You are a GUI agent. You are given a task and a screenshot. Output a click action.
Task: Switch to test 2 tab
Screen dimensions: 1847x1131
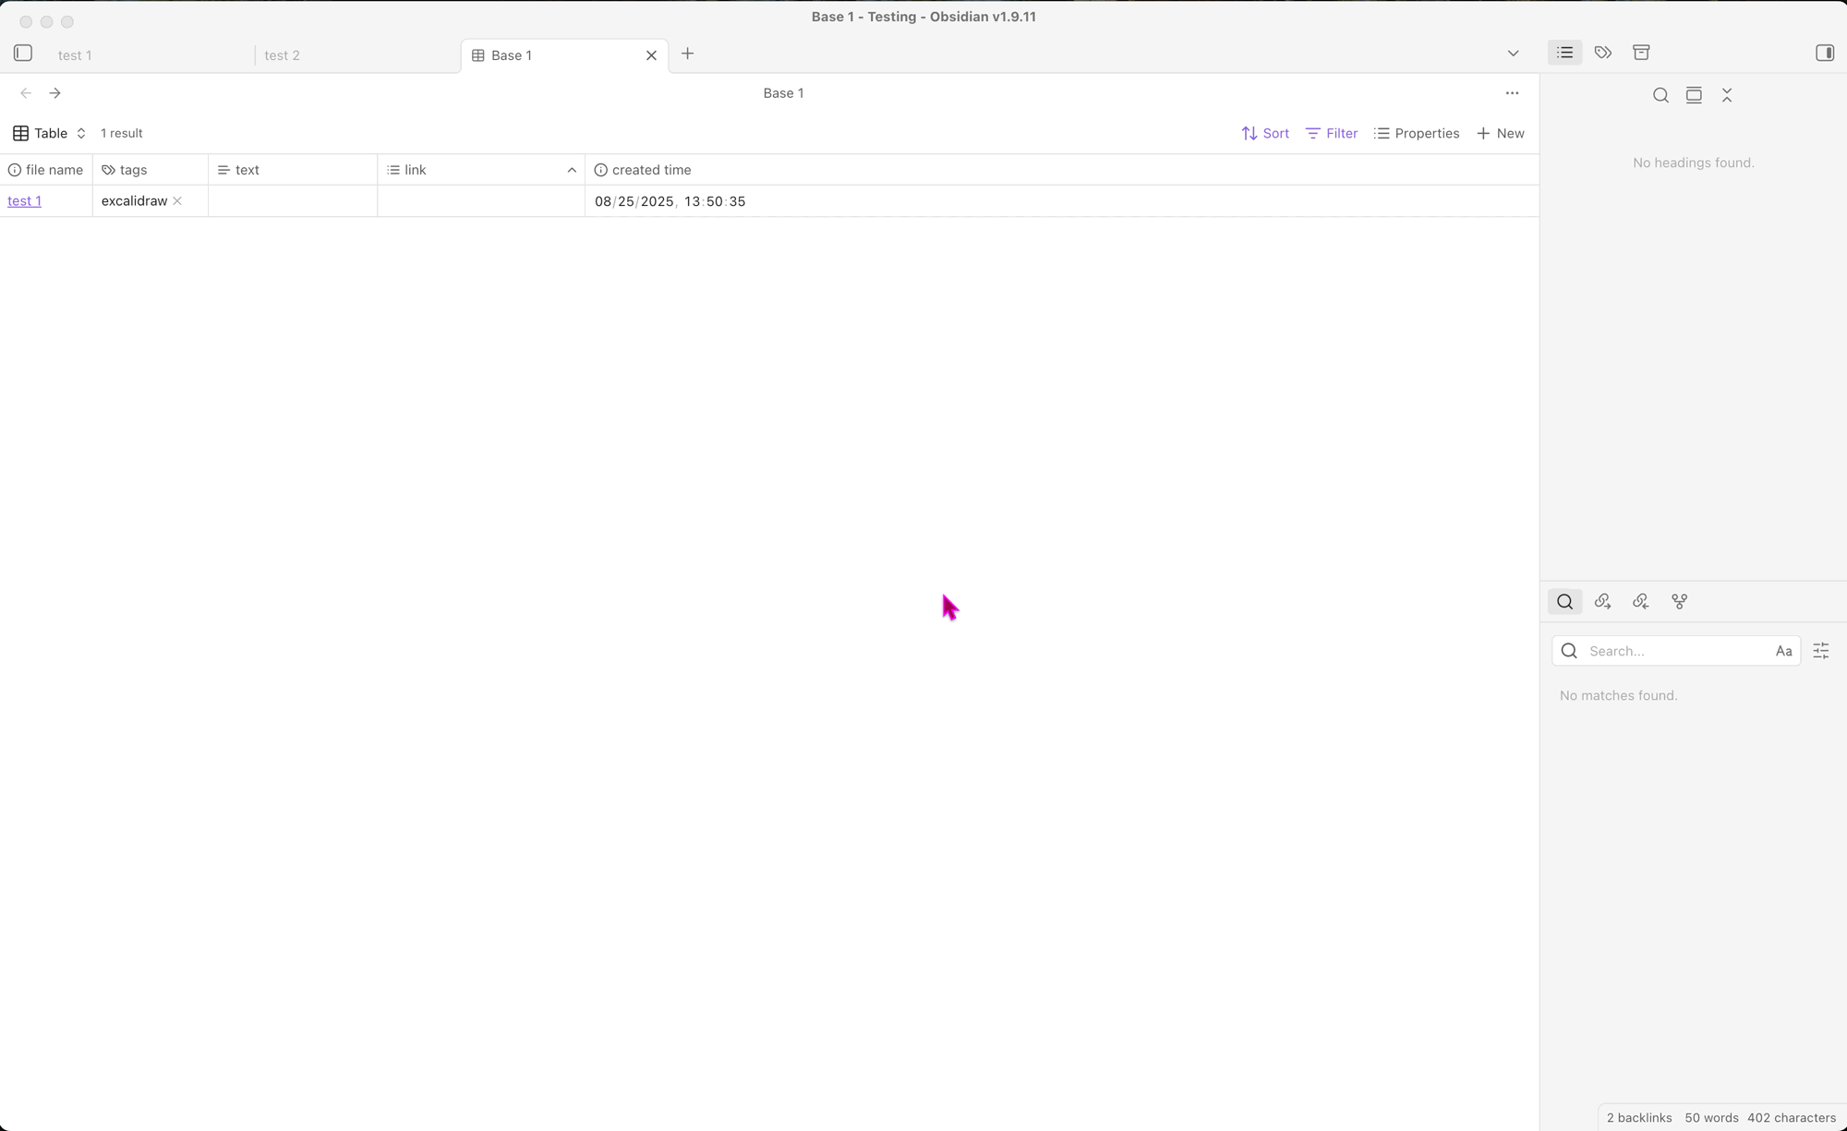pos(282,55)
